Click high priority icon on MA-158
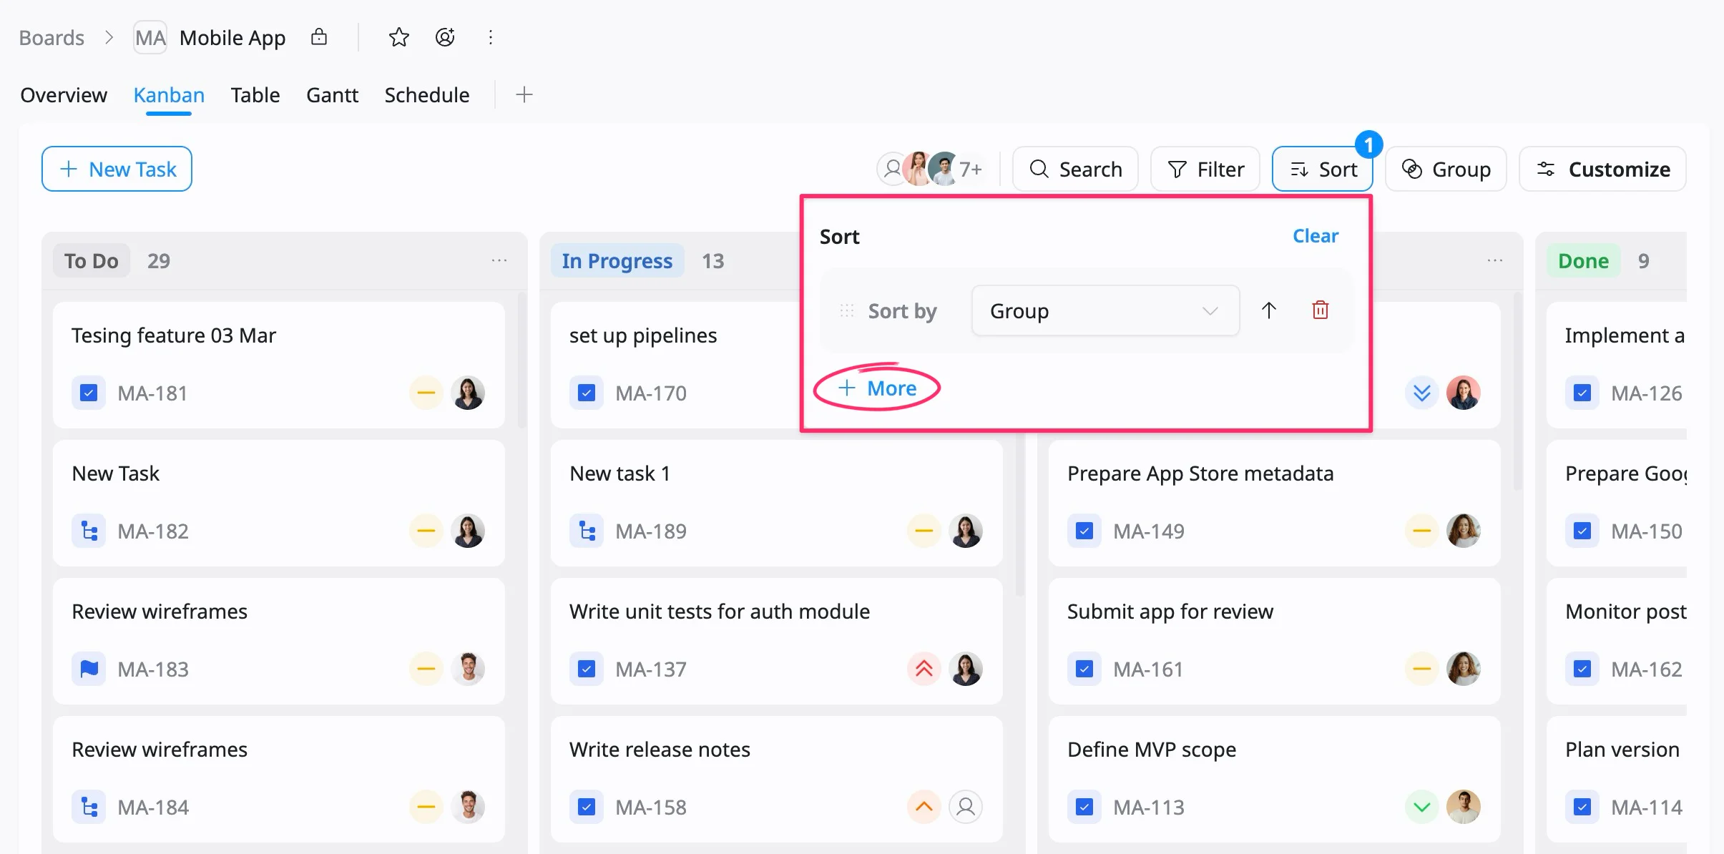The height and width of the screenshot is (854, 1724). point(924,807)
